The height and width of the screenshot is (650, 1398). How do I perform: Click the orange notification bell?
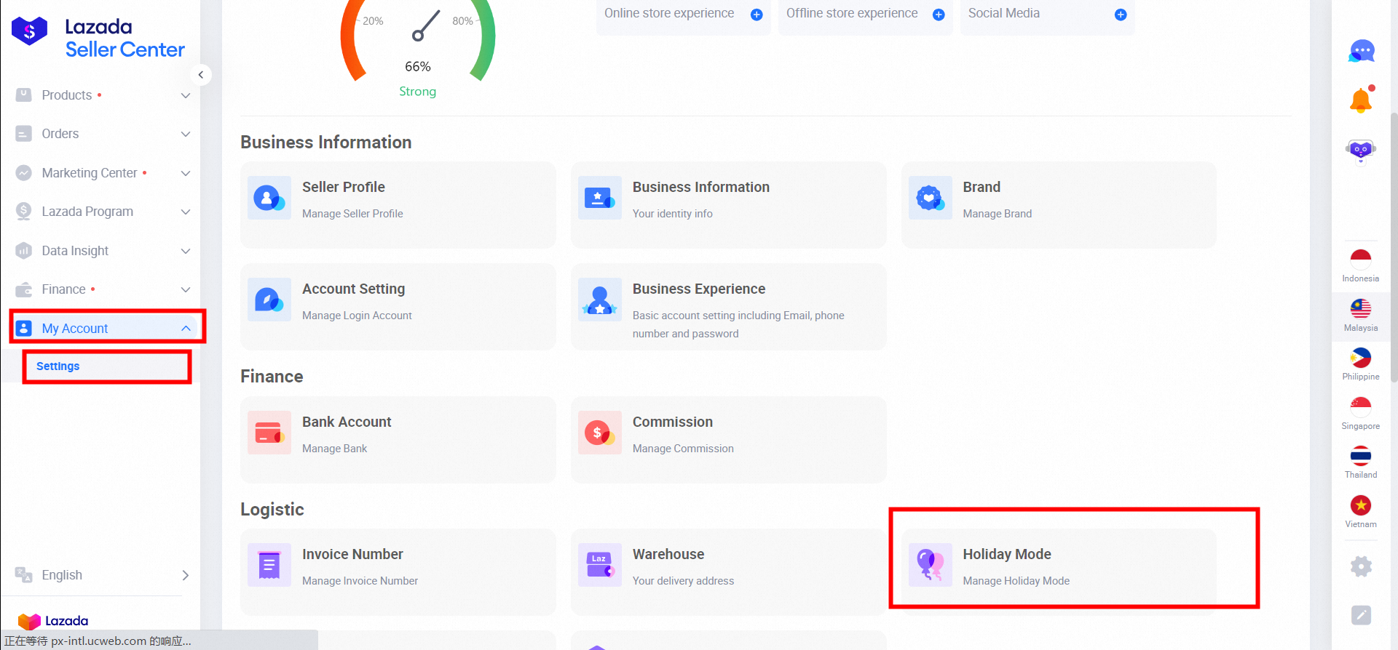pyautogui.click(x=1360, y=100)
